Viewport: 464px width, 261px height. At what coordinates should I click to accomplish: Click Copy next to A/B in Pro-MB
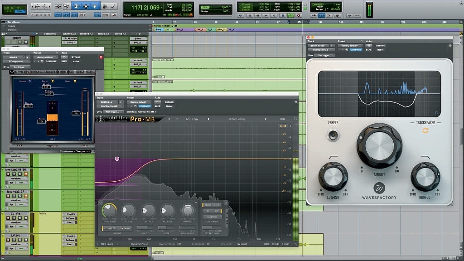point(195,119)
